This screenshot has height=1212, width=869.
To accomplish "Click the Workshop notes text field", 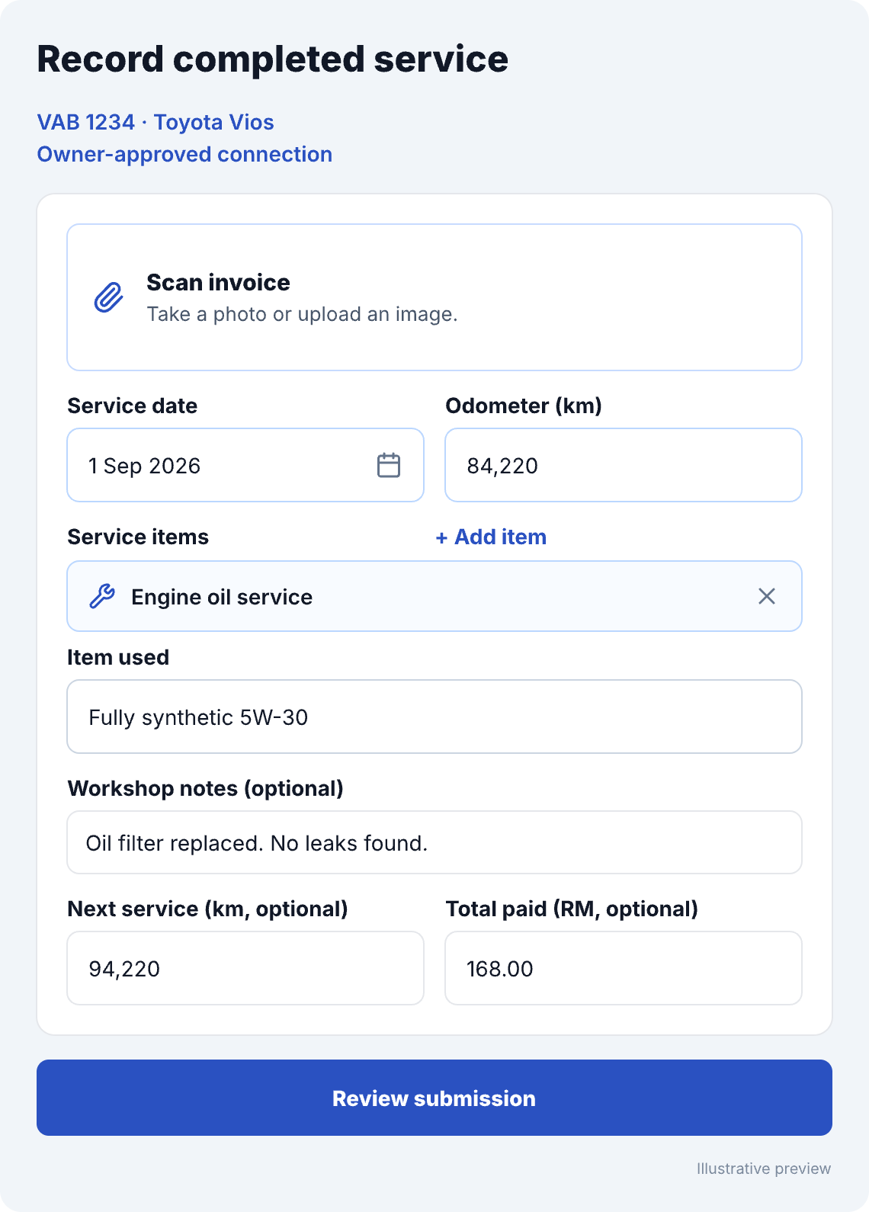I will (x=434, y=842).
